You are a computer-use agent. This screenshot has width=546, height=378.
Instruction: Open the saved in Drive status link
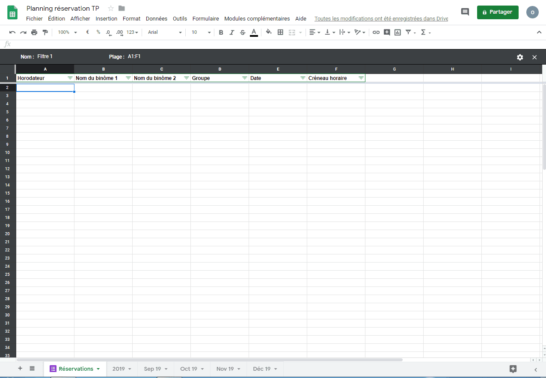(x=381, y=19)
